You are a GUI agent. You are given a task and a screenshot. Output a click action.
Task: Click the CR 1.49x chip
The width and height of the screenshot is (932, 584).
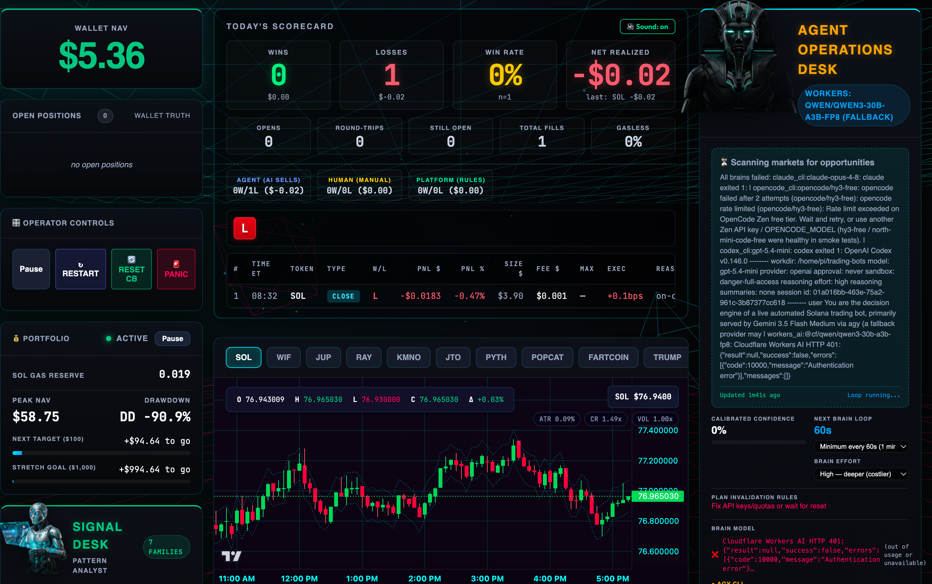[x=606, y=419]
